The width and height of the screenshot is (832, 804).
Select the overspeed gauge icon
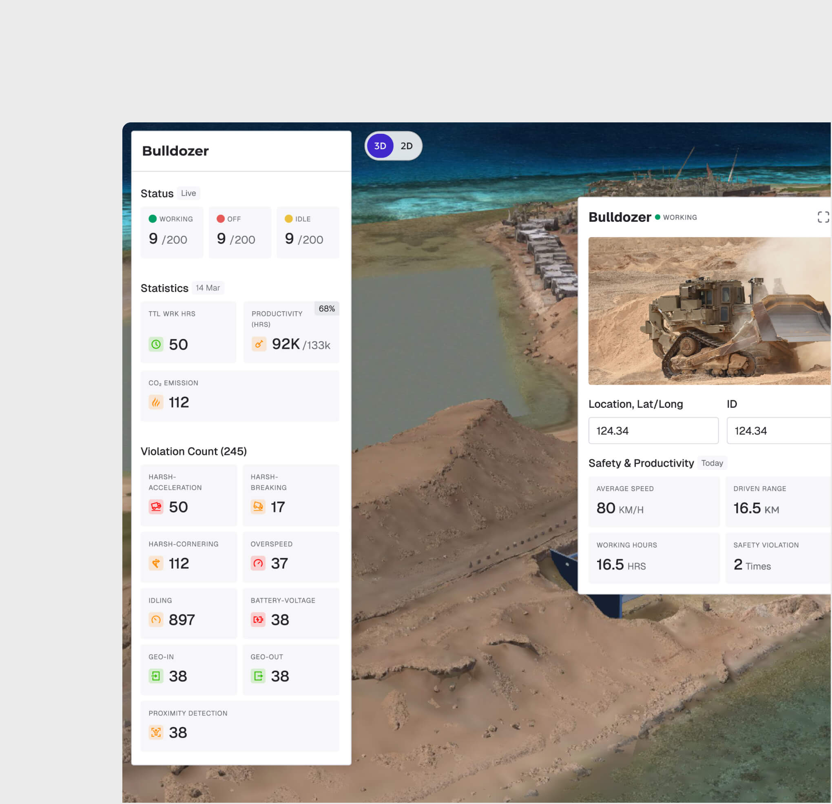pyautogui.click(x=258, y=563)
